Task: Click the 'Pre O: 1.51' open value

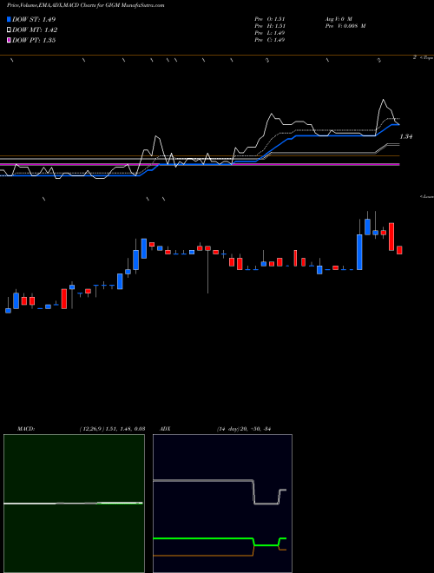Action: 270,19
